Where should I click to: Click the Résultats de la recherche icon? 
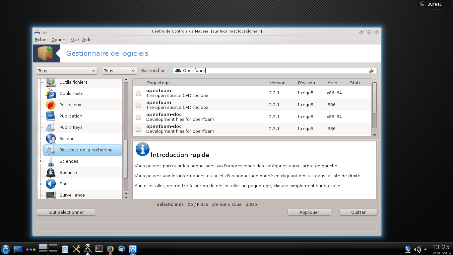tap(51, 150)
